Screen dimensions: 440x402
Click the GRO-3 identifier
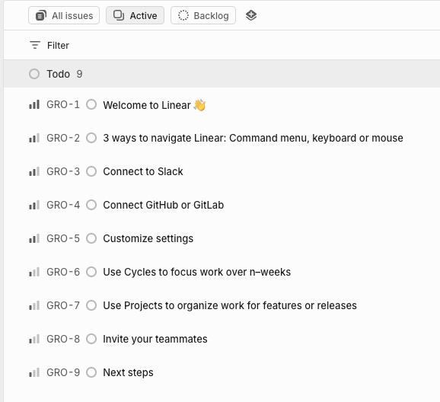click(63, 171)
